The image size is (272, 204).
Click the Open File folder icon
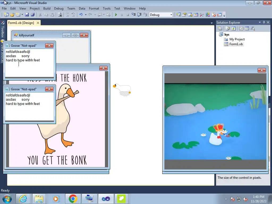click(12, 15)
